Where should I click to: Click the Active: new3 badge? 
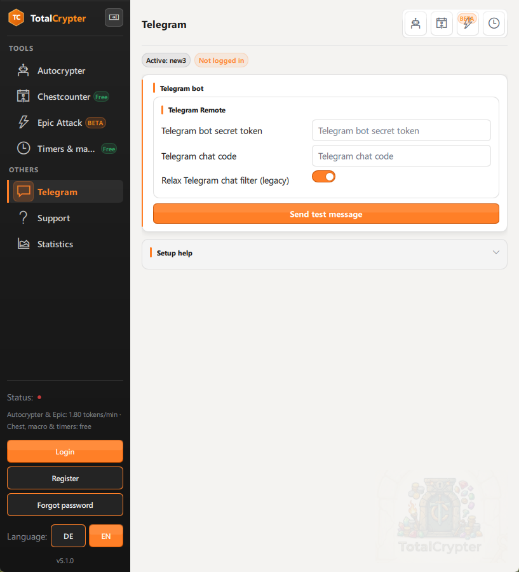[x=166, y=60]
